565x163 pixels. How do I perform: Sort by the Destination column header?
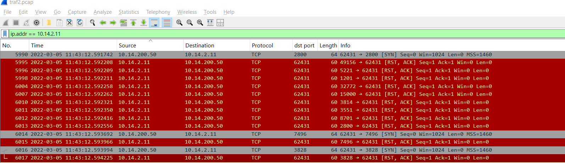click(x=216, y=45)
